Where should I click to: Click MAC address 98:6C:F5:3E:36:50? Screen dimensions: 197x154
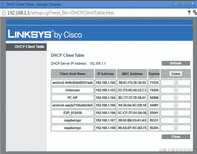[132, 83]
